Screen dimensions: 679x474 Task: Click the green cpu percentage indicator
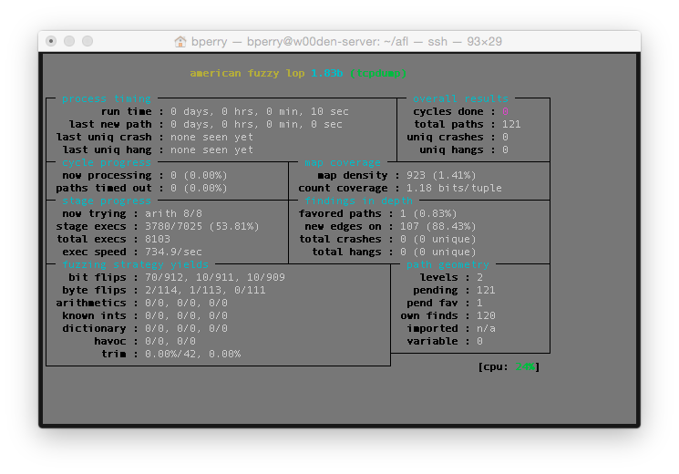coord(525,366)
